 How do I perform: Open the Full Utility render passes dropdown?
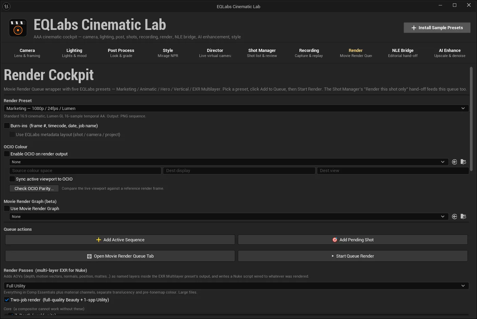coord(236,286)
